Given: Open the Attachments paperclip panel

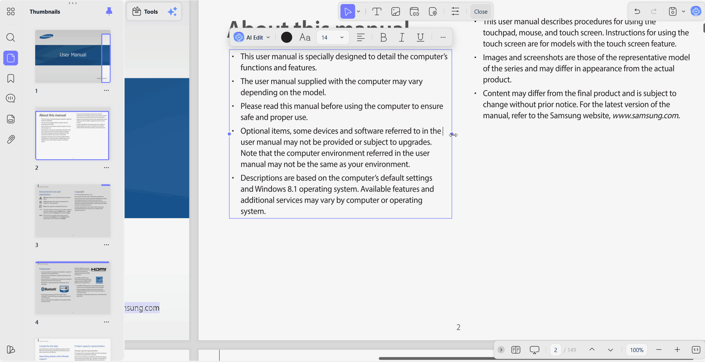Looking at the screenshot, I should (x=11, y=139).
